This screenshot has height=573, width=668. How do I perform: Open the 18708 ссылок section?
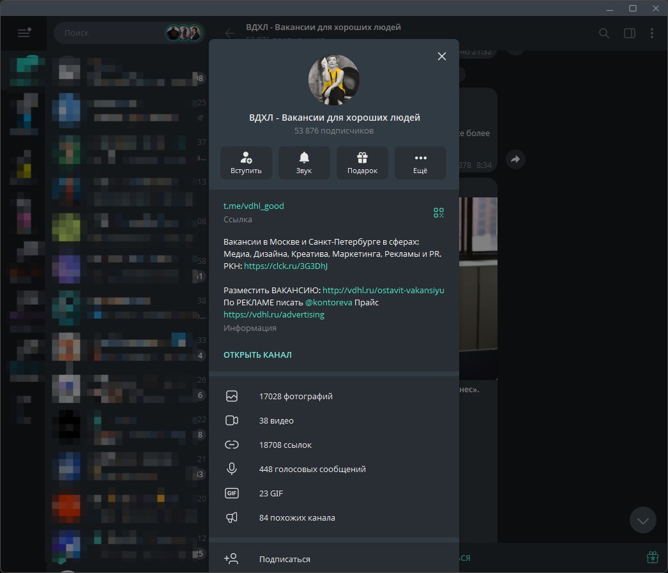pyautogui.click(x=333, y=445)
